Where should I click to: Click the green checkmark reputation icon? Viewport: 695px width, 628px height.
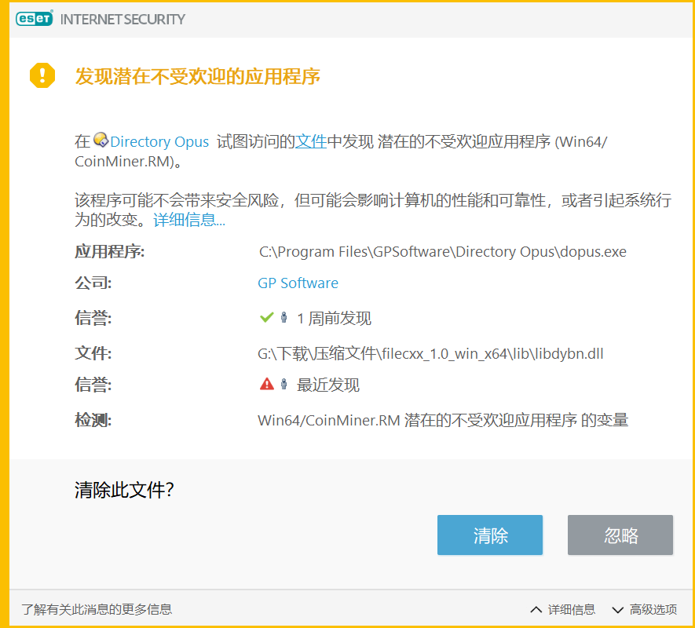pyautogui.click(x=265, y=318)
